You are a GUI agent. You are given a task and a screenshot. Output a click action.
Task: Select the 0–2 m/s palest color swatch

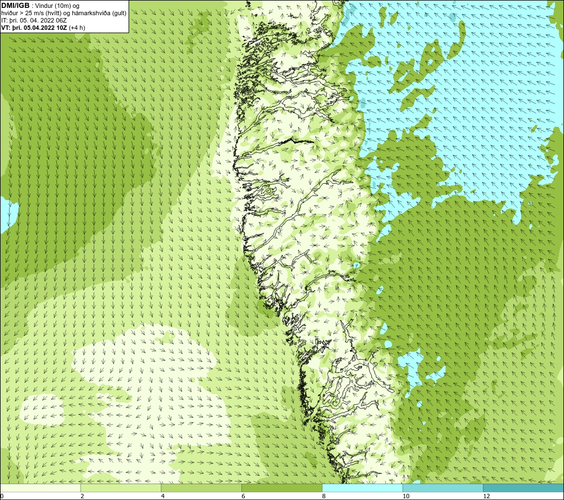tap(40, 488)
